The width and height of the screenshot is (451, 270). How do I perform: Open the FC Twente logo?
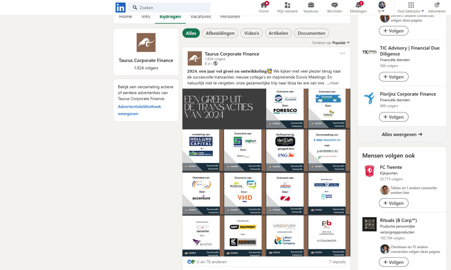tap(370, 171)
